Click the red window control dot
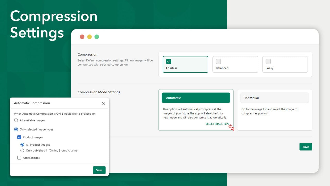Screen dimensions: 330x186 [x=82, y=37]
